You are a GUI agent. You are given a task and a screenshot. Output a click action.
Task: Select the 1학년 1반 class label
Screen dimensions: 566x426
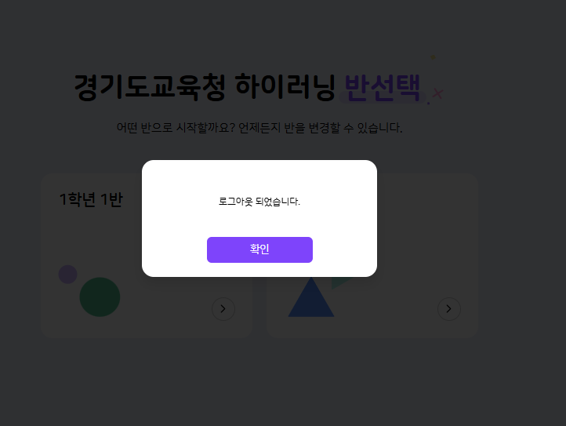[x=91, y=199]
